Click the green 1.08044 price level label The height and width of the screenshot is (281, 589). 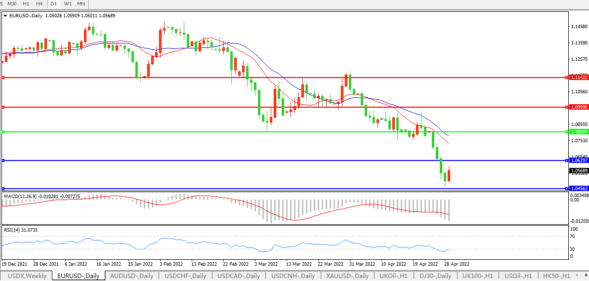(x=579, y=132)
